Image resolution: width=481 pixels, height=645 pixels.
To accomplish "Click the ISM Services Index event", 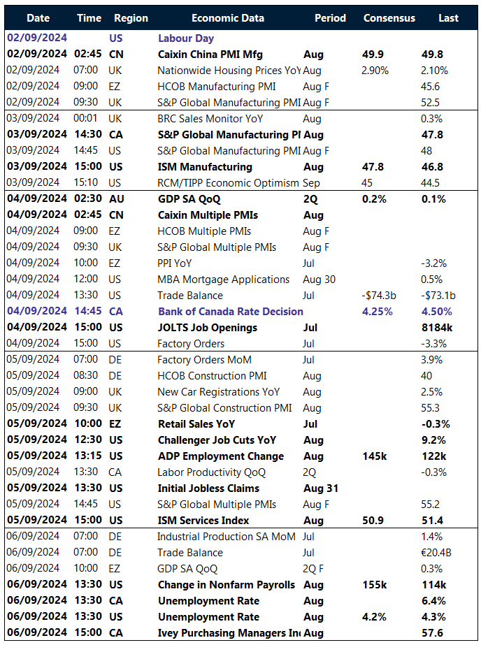I will tap(203, 521).
